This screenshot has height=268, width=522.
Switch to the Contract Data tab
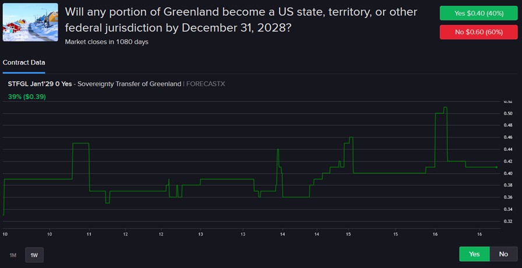[24, 62]
